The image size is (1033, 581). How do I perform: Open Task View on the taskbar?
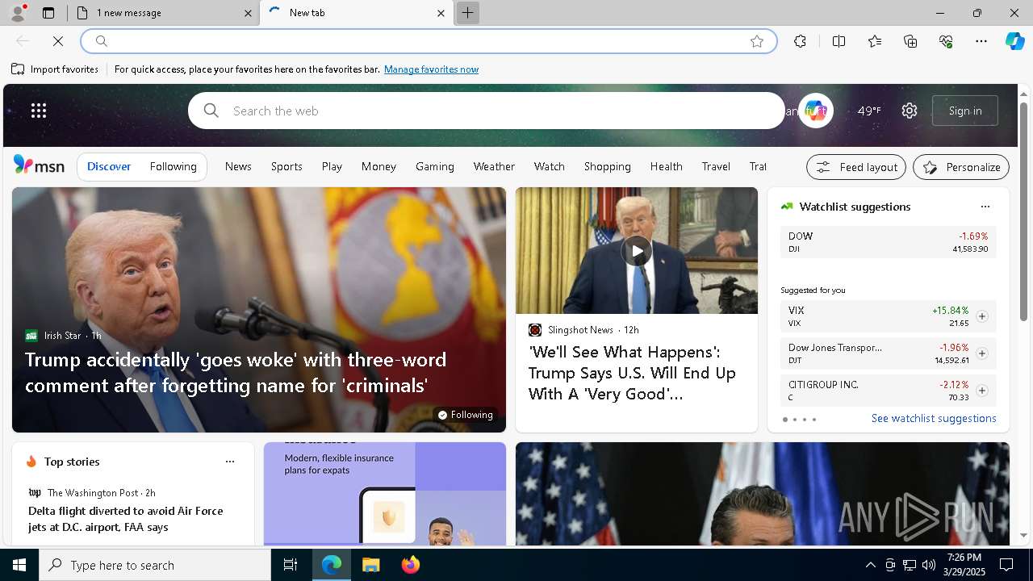pos(291,565)
